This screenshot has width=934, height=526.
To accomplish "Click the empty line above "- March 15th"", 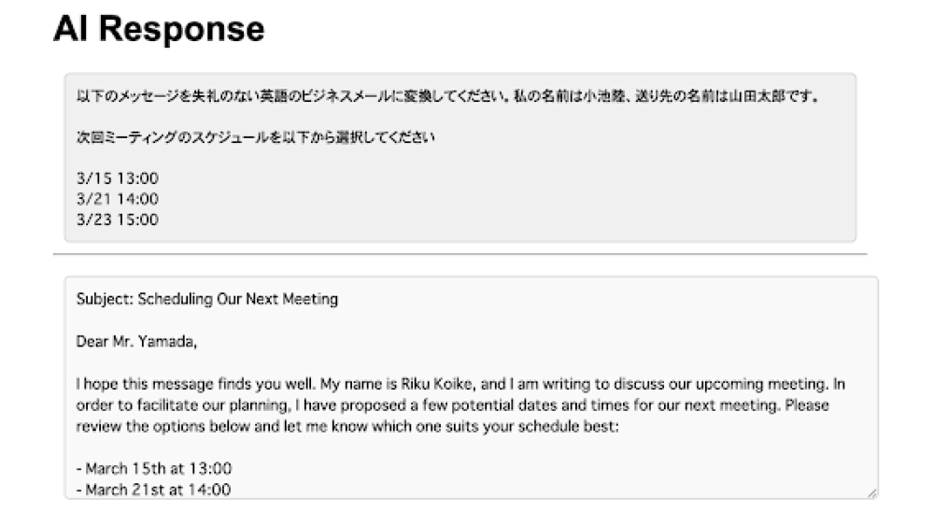I will coord(280,448).
